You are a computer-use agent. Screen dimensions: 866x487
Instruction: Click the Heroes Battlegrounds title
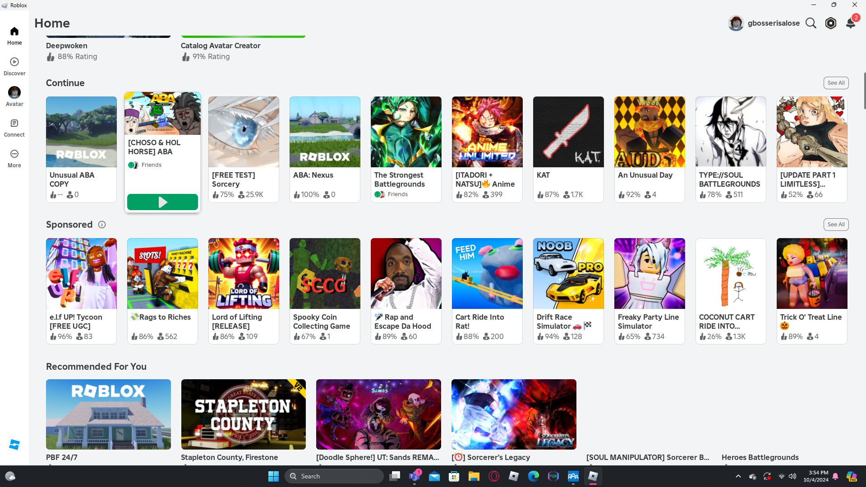click(760, 457)
